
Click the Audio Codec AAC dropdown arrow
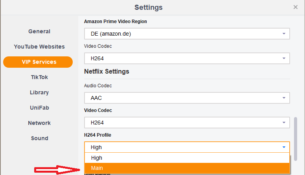pos(284,98)
